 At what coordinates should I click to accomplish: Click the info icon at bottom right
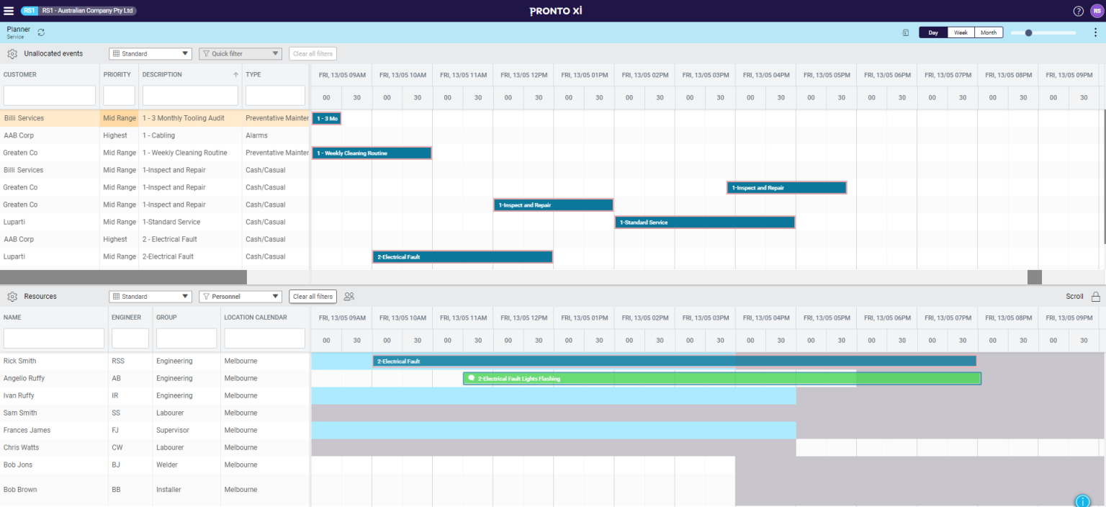tap(1083, 501)
